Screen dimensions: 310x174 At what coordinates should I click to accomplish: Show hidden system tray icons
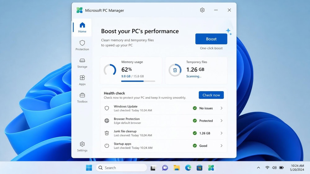pos(259,168)
